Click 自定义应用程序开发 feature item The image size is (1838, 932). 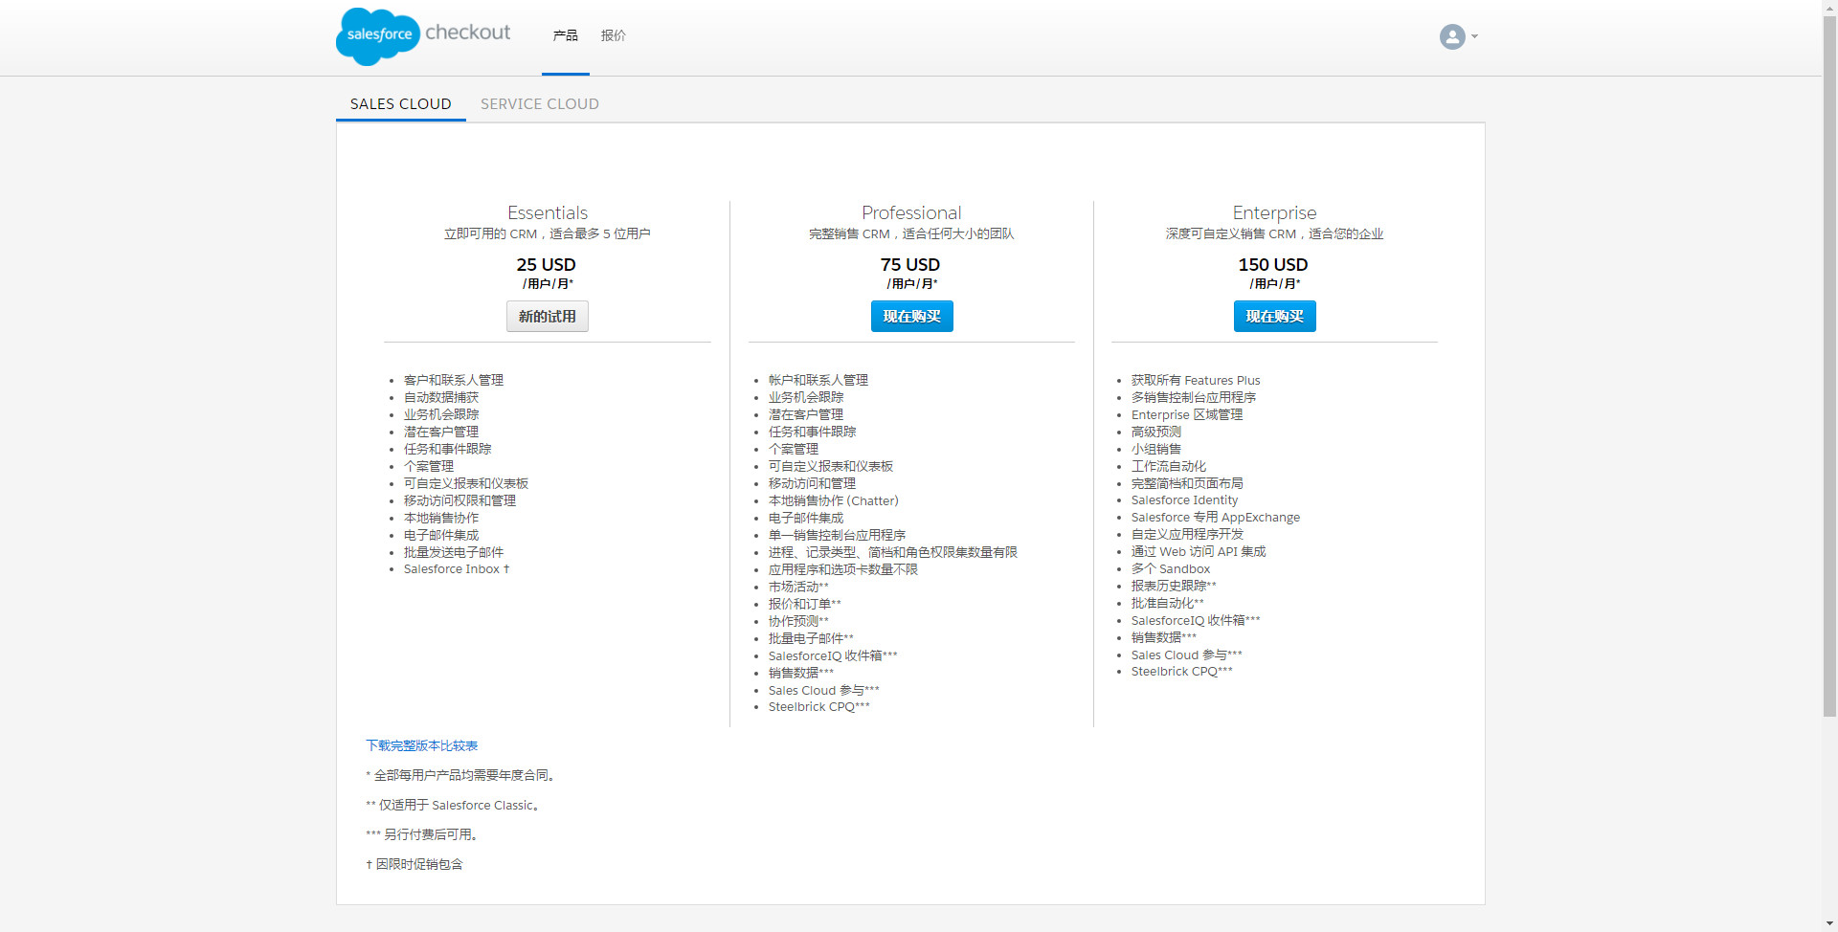pos(1187,535)
